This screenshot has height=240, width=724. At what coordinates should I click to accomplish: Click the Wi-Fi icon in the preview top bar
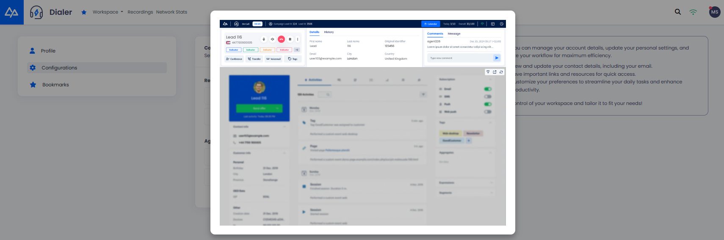[x=482, y=24]
